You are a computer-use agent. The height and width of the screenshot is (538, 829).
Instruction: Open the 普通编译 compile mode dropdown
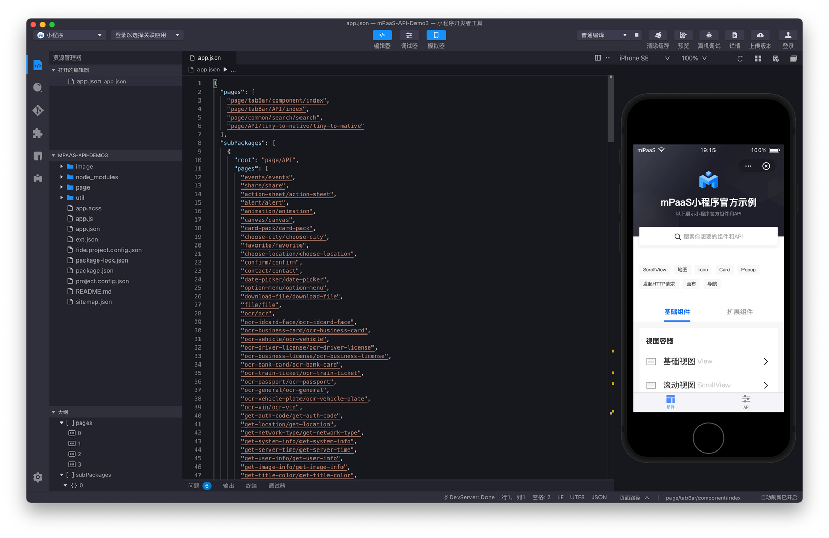tap(604, 35)
